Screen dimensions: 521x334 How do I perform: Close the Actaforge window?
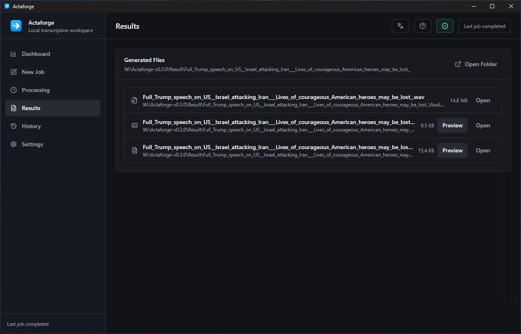(511, 6)
